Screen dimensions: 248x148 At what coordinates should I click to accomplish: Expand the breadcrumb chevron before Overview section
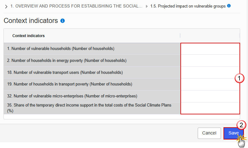6,7
